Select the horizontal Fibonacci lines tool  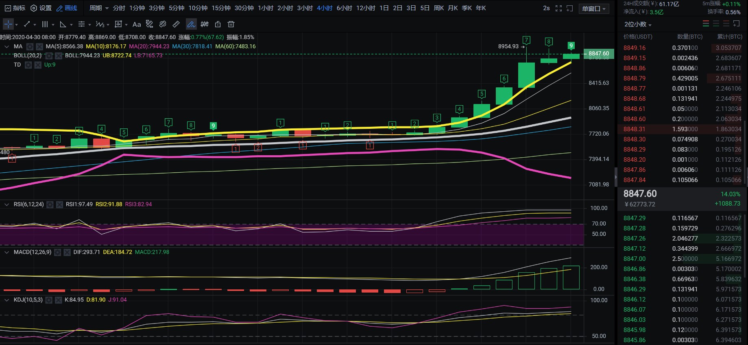point(81,24)
